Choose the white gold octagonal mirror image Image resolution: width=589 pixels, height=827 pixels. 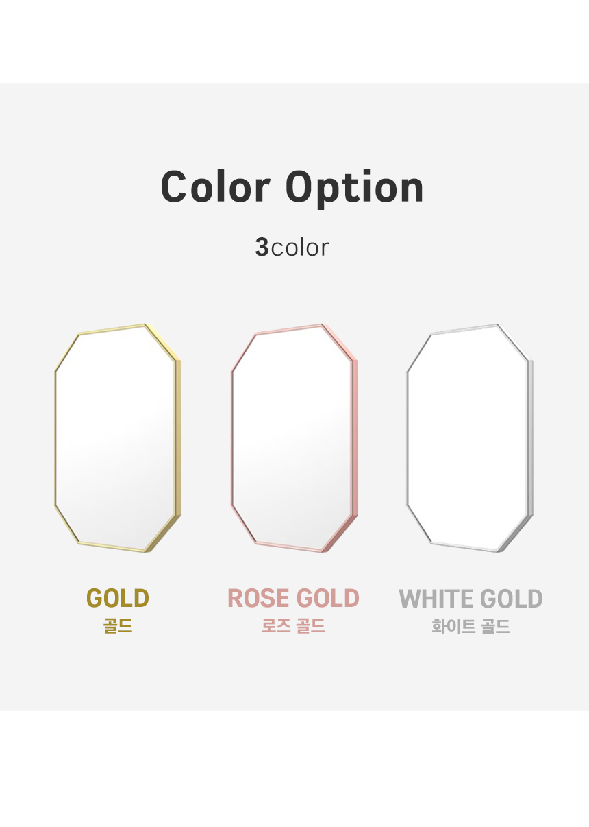471,438
